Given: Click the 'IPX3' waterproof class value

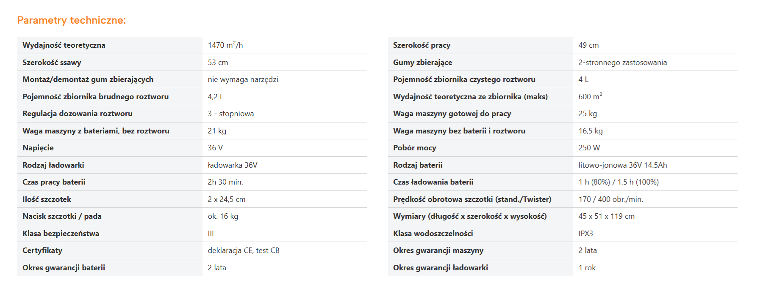Looking at the screenshot, I should (x=586, y=234).
